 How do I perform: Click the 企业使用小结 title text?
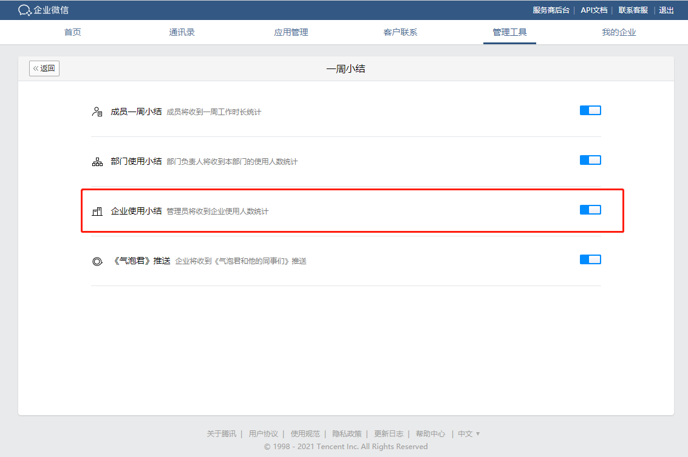pyautogui.click(x=136, y=211)
